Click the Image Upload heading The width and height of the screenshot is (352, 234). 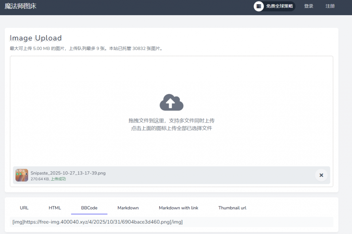coord(36,38)
